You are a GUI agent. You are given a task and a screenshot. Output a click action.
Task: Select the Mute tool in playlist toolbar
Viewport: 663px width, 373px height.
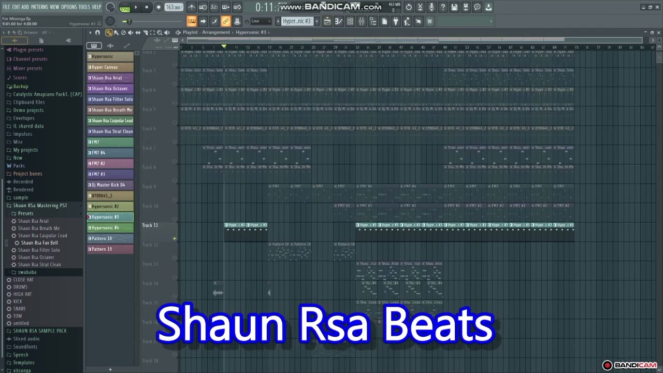point(131,33)
